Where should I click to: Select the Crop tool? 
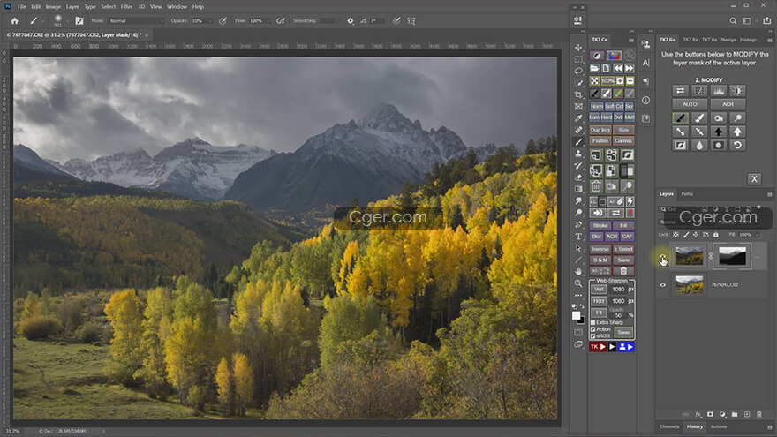click(578, 94)
